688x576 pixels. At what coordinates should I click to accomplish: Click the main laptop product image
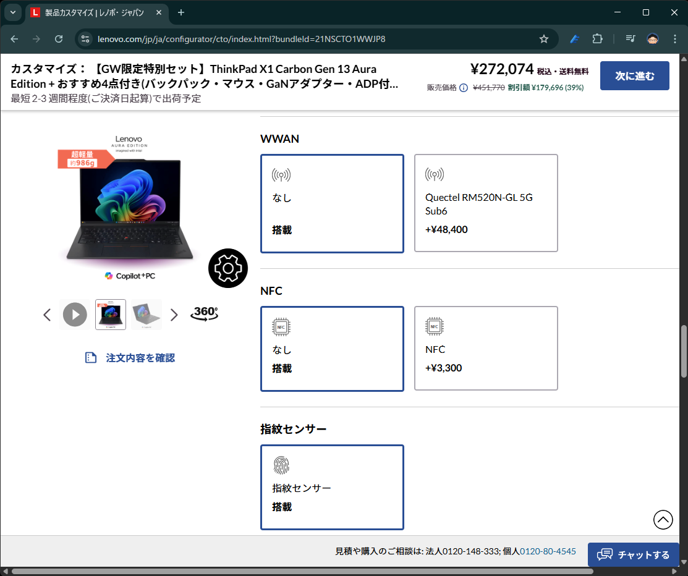[x=130, y=208]
